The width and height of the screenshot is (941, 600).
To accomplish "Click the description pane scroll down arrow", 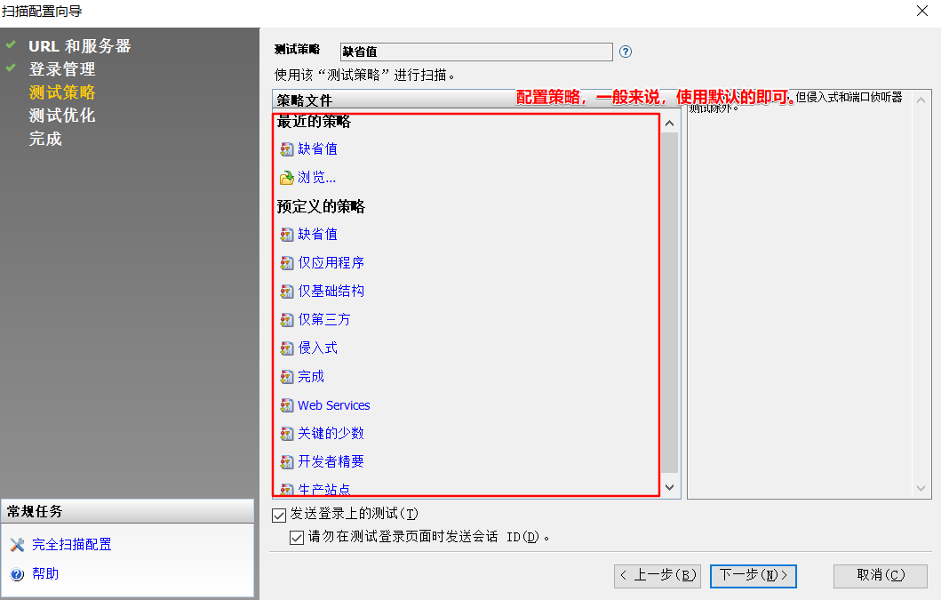I will [921, 488].
